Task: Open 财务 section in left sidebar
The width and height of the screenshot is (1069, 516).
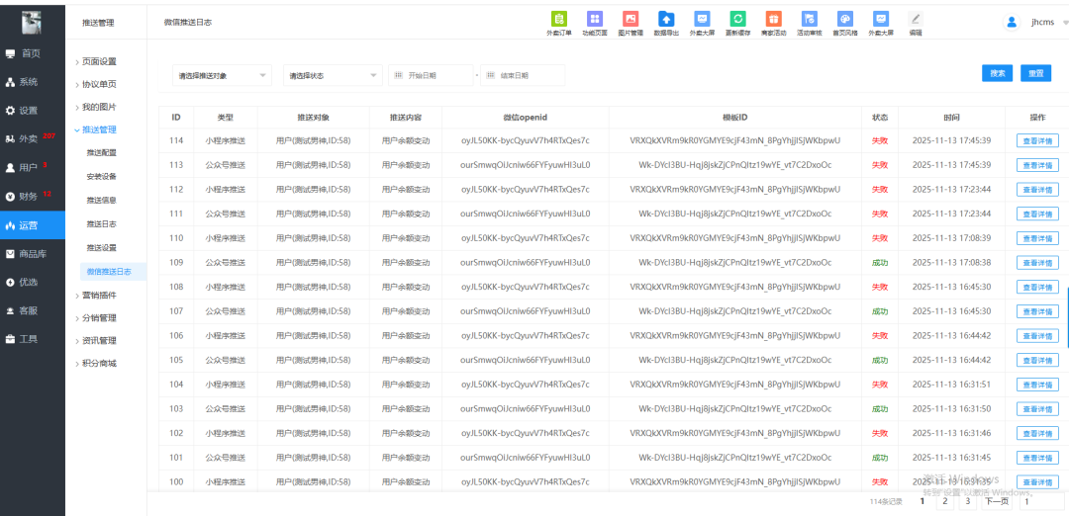Action: (x=29, y=197)
